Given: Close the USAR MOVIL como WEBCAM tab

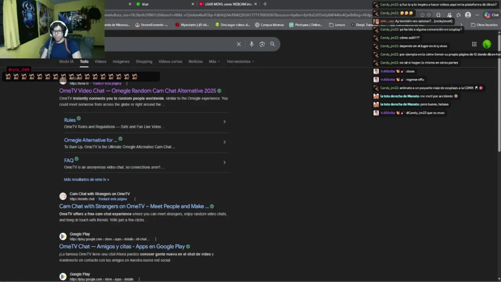Looking at the screenshot, I should coord(256,4).
